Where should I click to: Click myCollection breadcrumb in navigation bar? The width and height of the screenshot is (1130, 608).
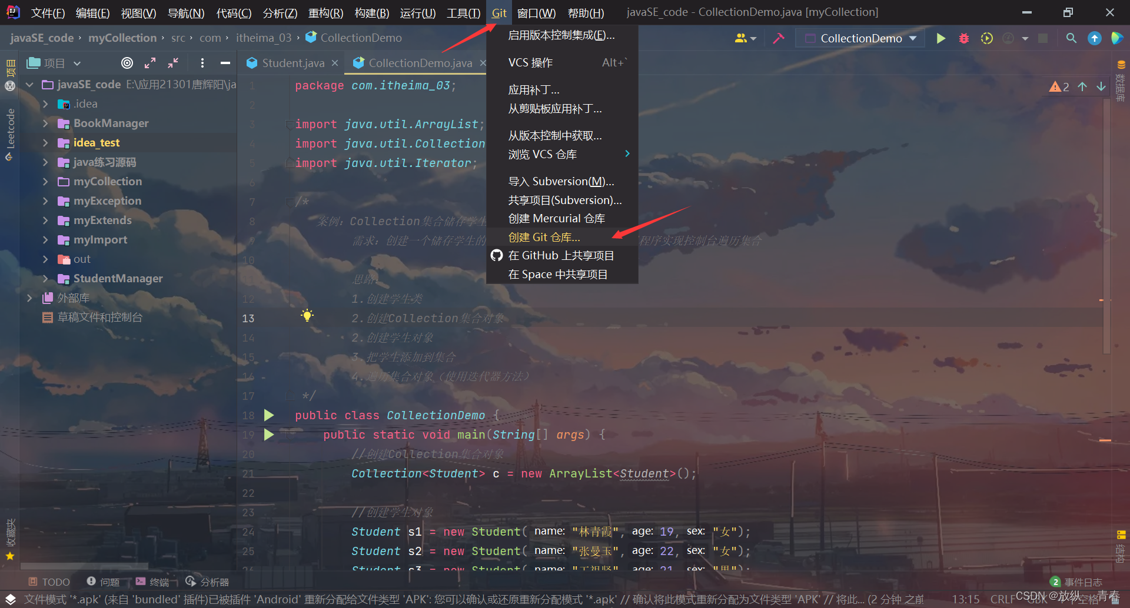pos(122,38)
